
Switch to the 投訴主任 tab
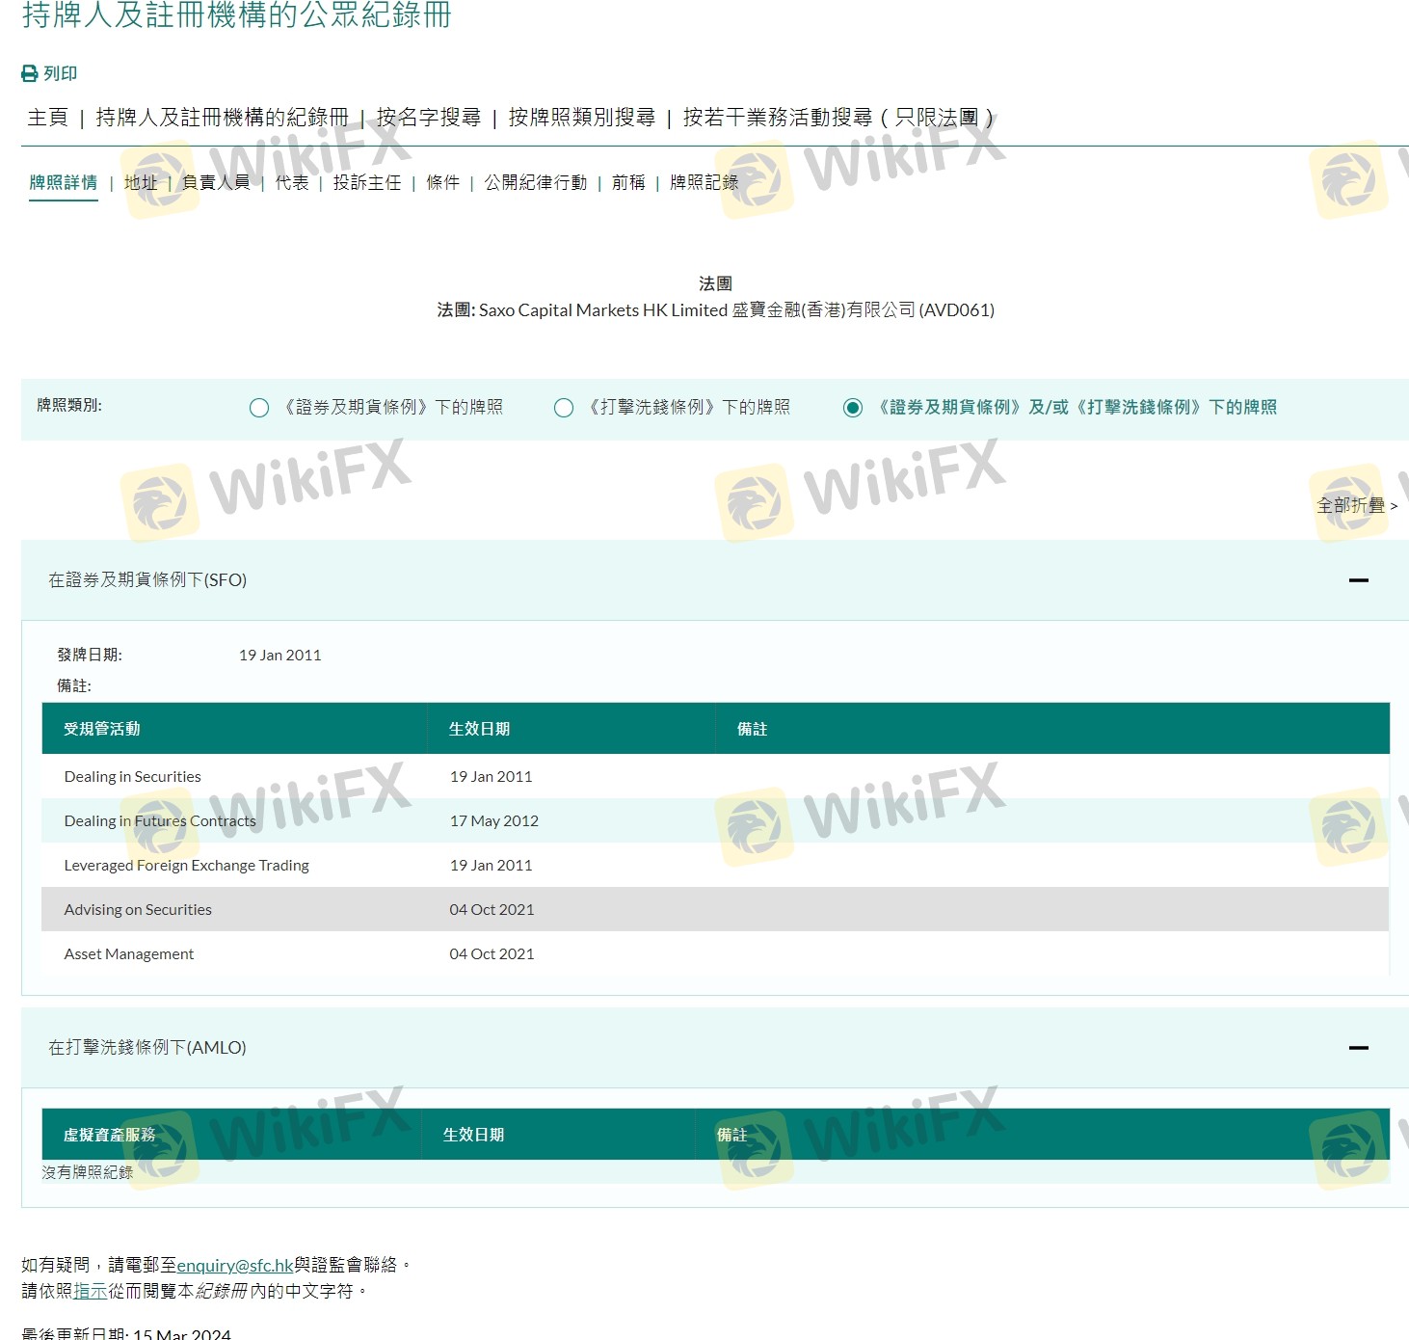pyautogui.click(x=366, y=182)
